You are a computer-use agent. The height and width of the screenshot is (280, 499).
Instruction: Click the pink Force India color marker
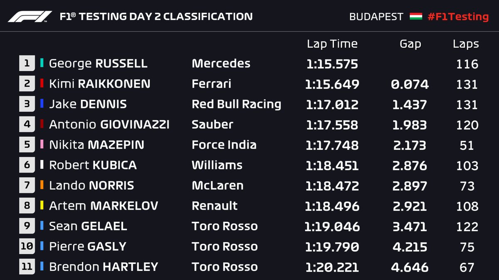[x=42, y=145]
